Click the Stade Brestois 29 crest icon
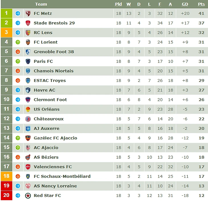 pyautogui.click(x=28, y=23)
